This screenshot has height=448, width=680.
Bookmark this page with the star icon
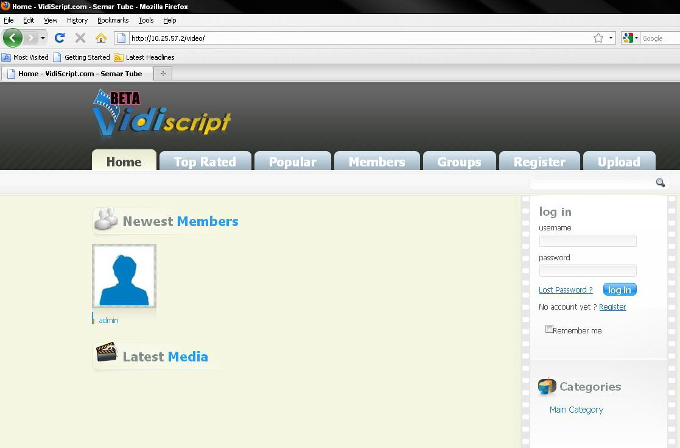click(598, 38)
